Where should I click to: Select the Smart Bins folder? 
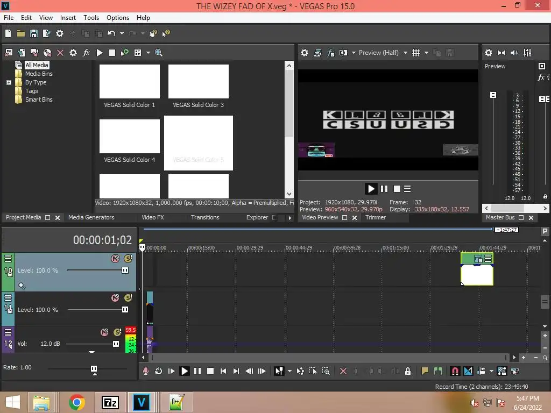39,99
